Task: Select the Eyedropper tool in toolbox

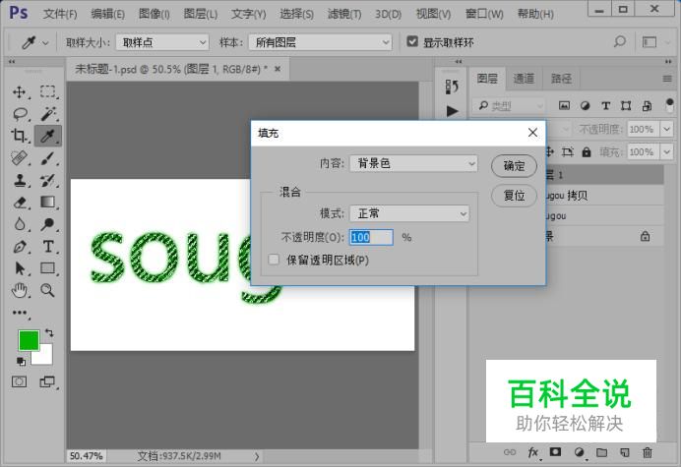Action: [48, 136]
